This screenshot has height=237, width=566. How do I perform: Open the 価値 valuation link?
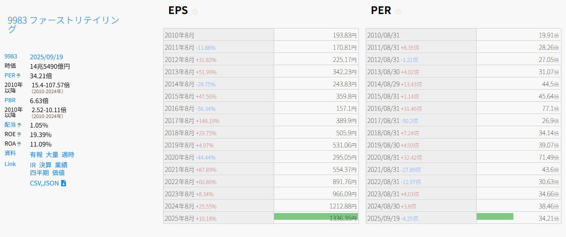(x=58, y=173)
